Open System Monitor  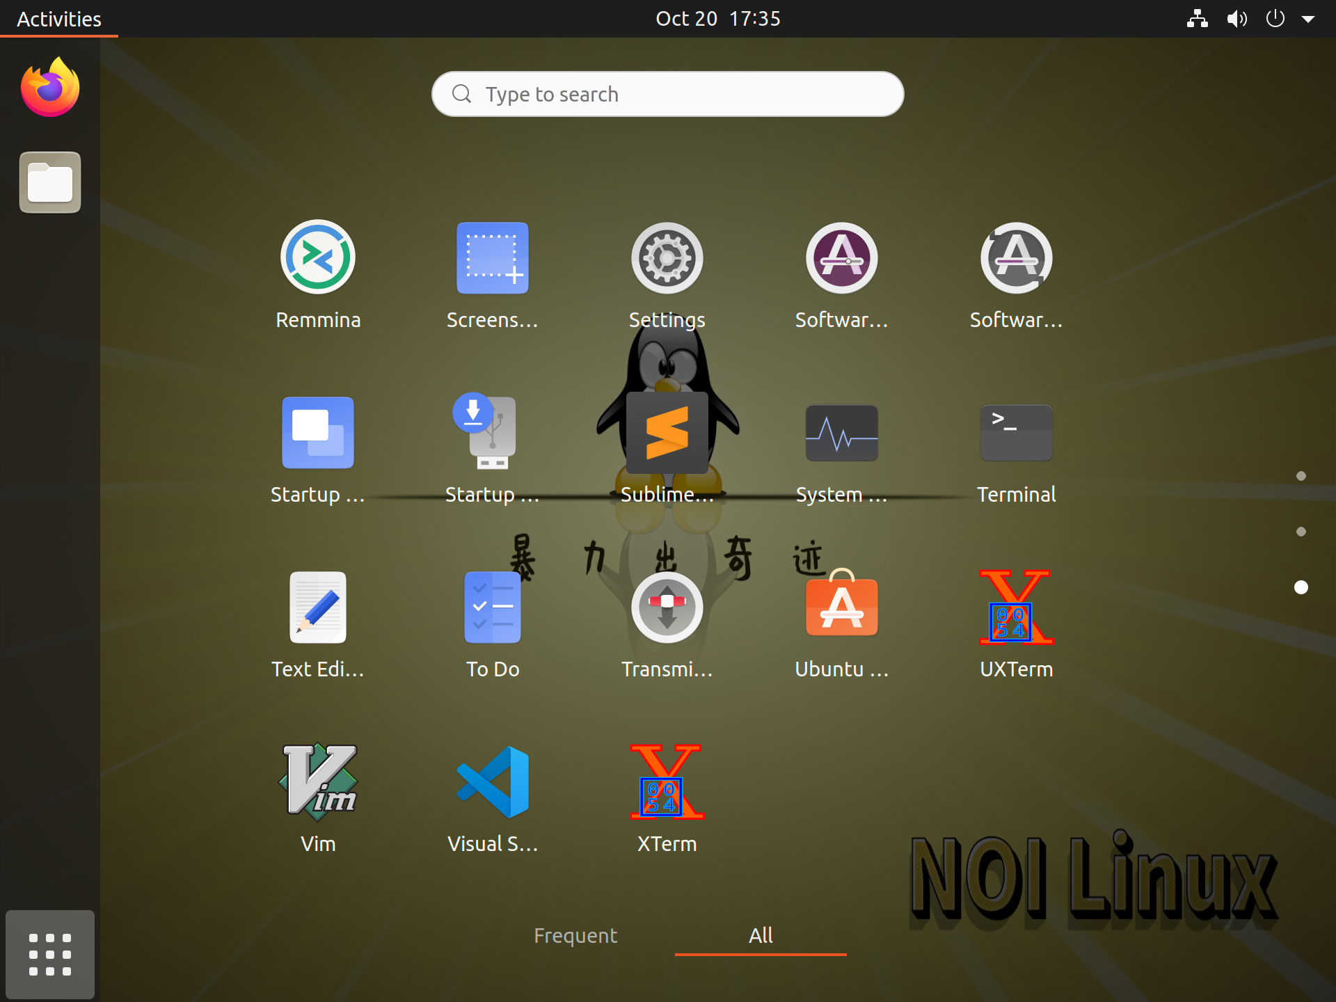[842, 432]
